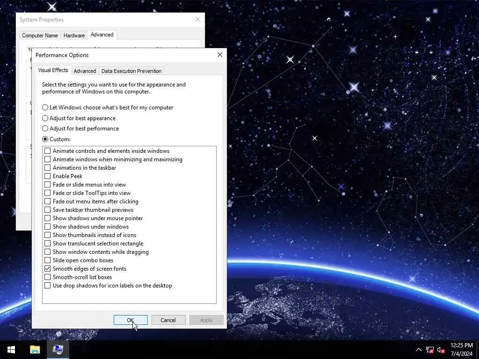Close the Performance Options dialog
This screenshot has width=479, height=359.
[x=220, y=55]
